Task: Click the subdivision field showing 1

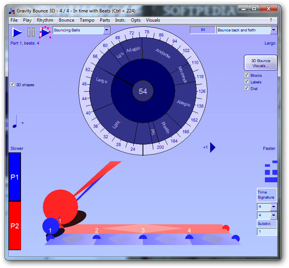Action: tap(267, 232)
